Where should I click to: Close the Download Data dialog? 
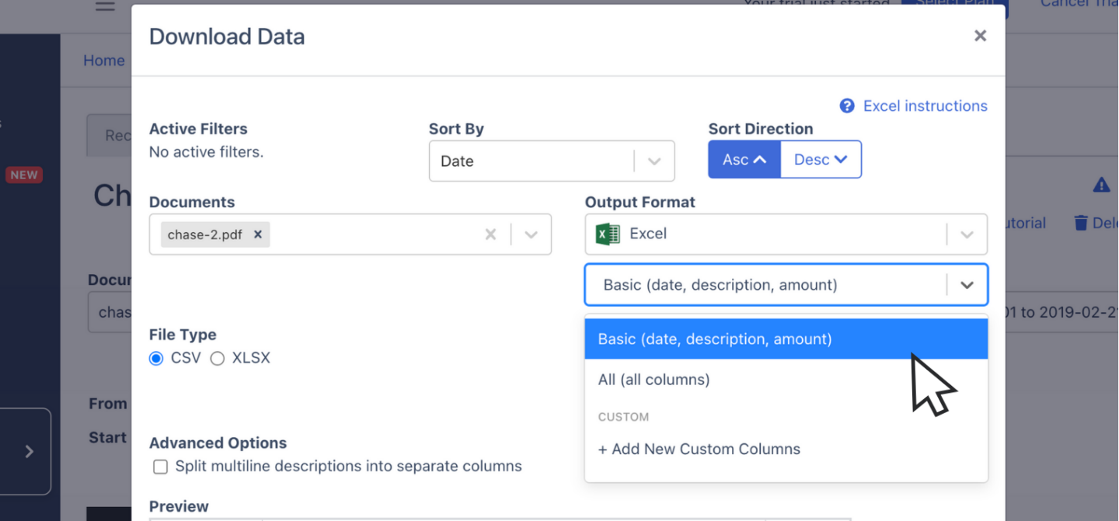pyautogui.click(x=980, y=36)
